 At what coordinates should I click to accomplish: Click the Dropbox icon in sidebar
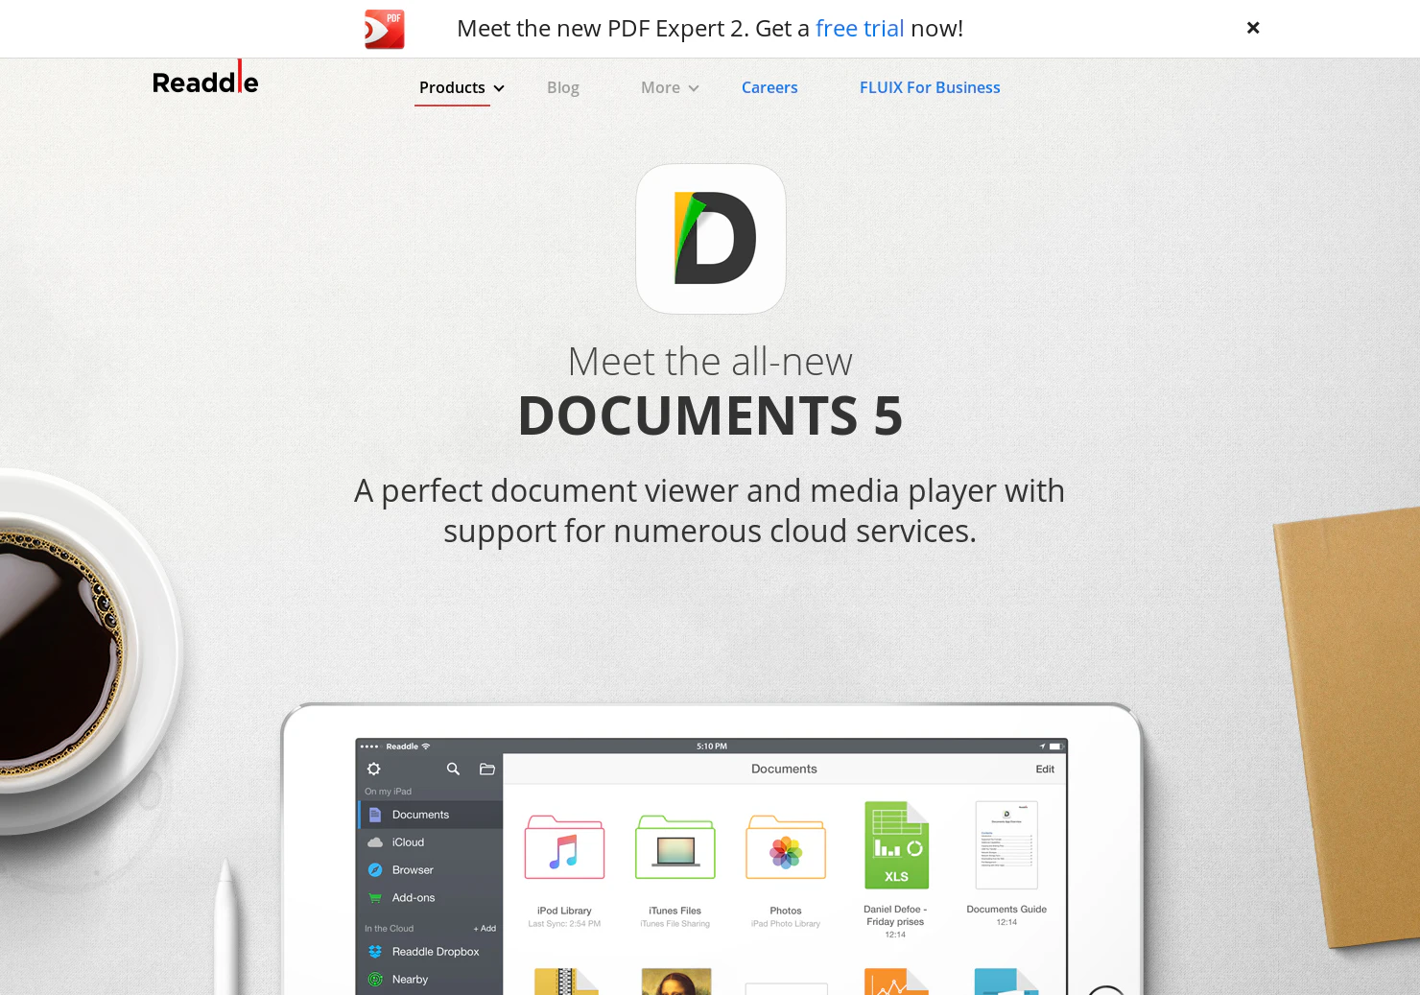(x=375, y=952)
